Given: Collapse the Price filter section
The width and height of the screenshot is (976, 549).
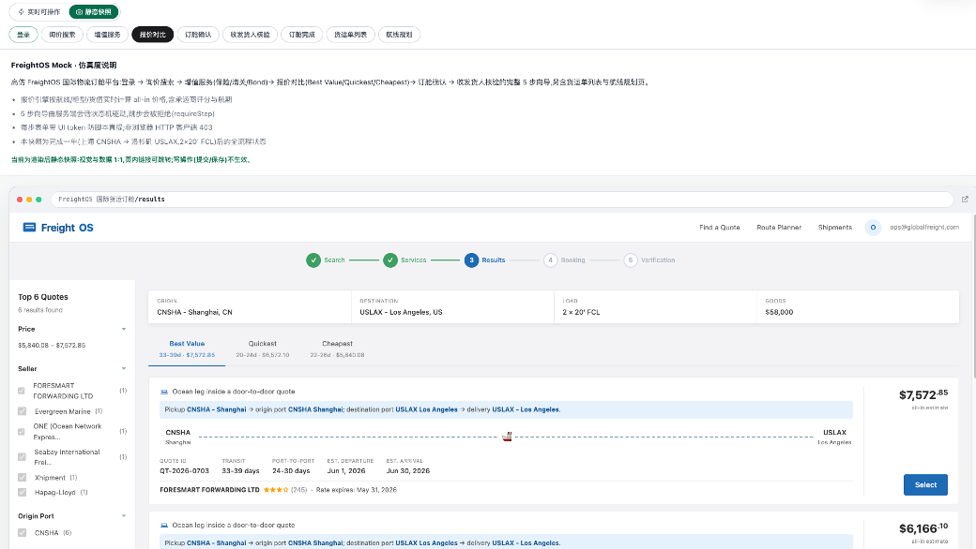Looking at the screenshot, I should coord(124,329).
